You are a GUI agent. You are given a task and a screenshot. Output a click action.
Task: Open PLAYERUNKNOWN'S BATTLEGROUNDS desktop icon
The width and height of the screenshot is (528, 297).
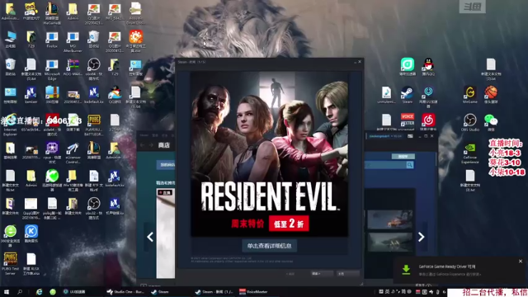[x=93, y=125]
